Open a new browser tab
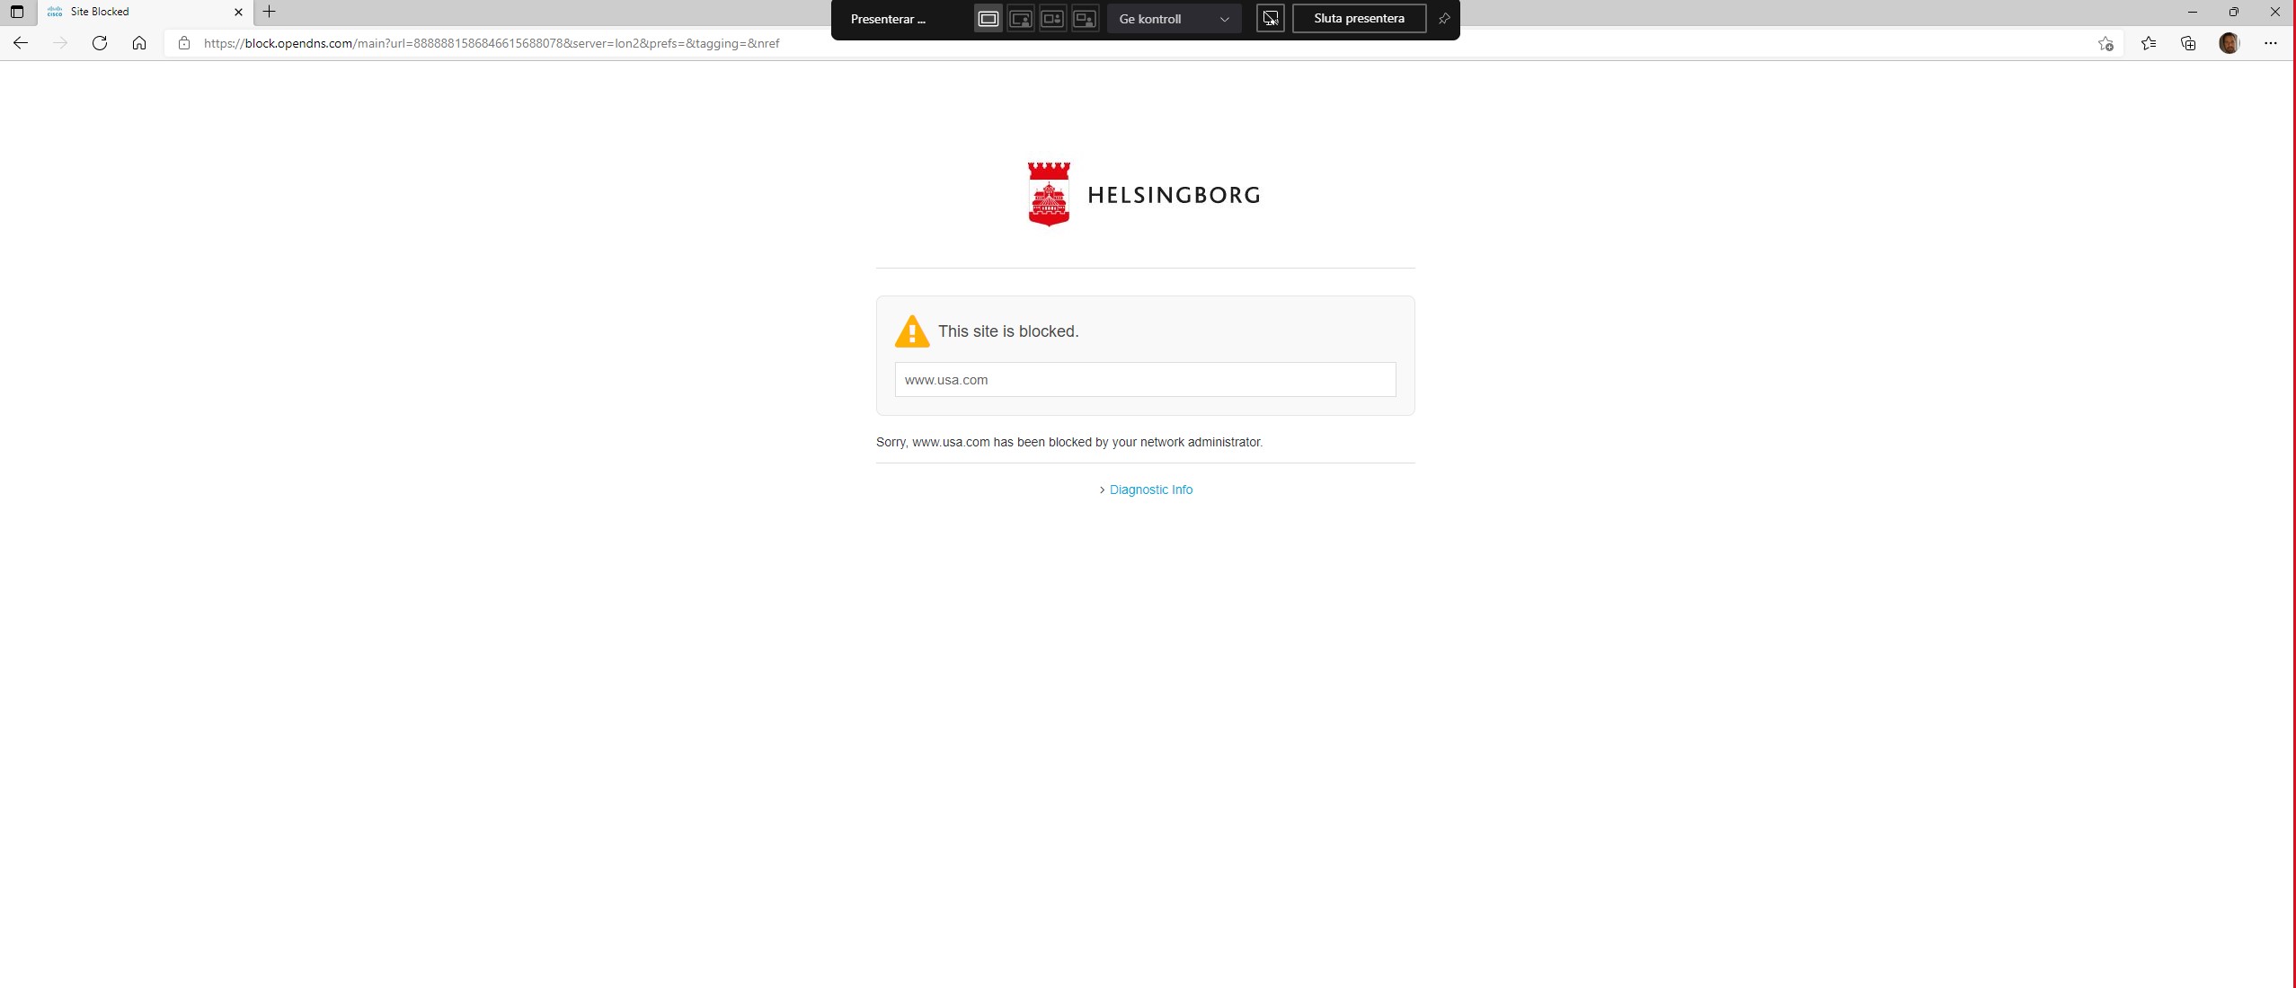Image resolution: width=2296 pixels, height=988 pixels. [269, 12]
